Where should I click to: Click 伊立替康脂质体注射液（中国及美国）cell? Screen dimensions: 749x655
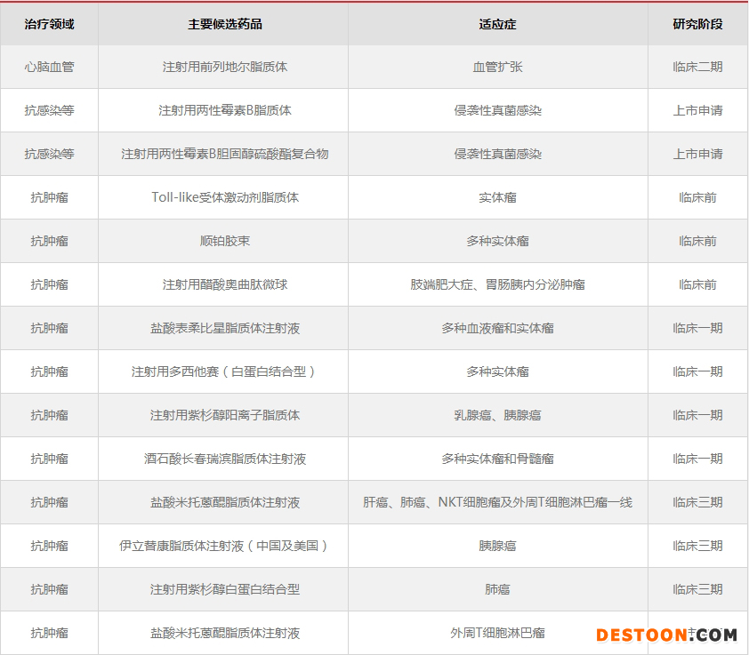click(224, 546)
